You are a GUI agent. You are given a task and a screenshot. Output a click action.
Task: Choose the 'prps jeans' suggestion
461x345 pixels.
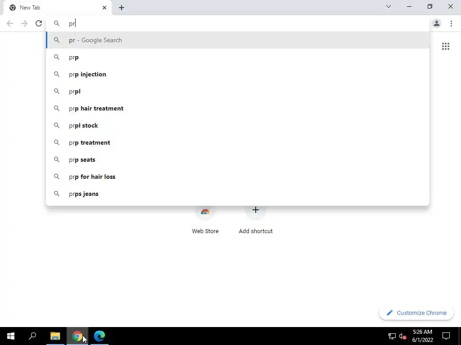(x=238, y=194)
